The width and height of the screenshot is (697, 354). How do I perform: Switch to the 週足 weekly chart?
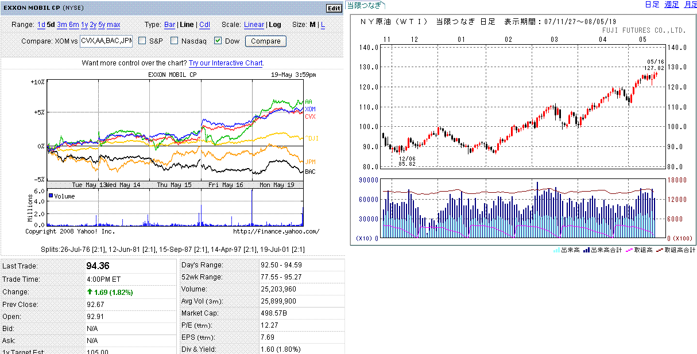[671, 5]
